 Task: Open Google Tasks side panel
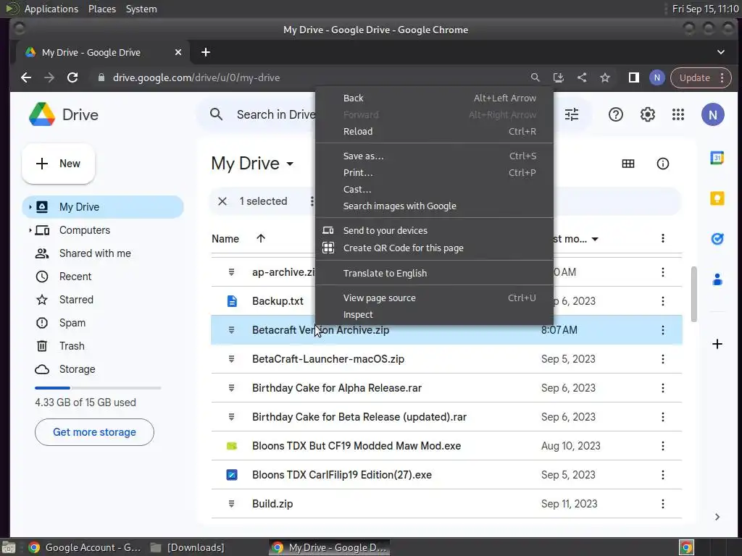pyautogui.click(x=717, y=239)
